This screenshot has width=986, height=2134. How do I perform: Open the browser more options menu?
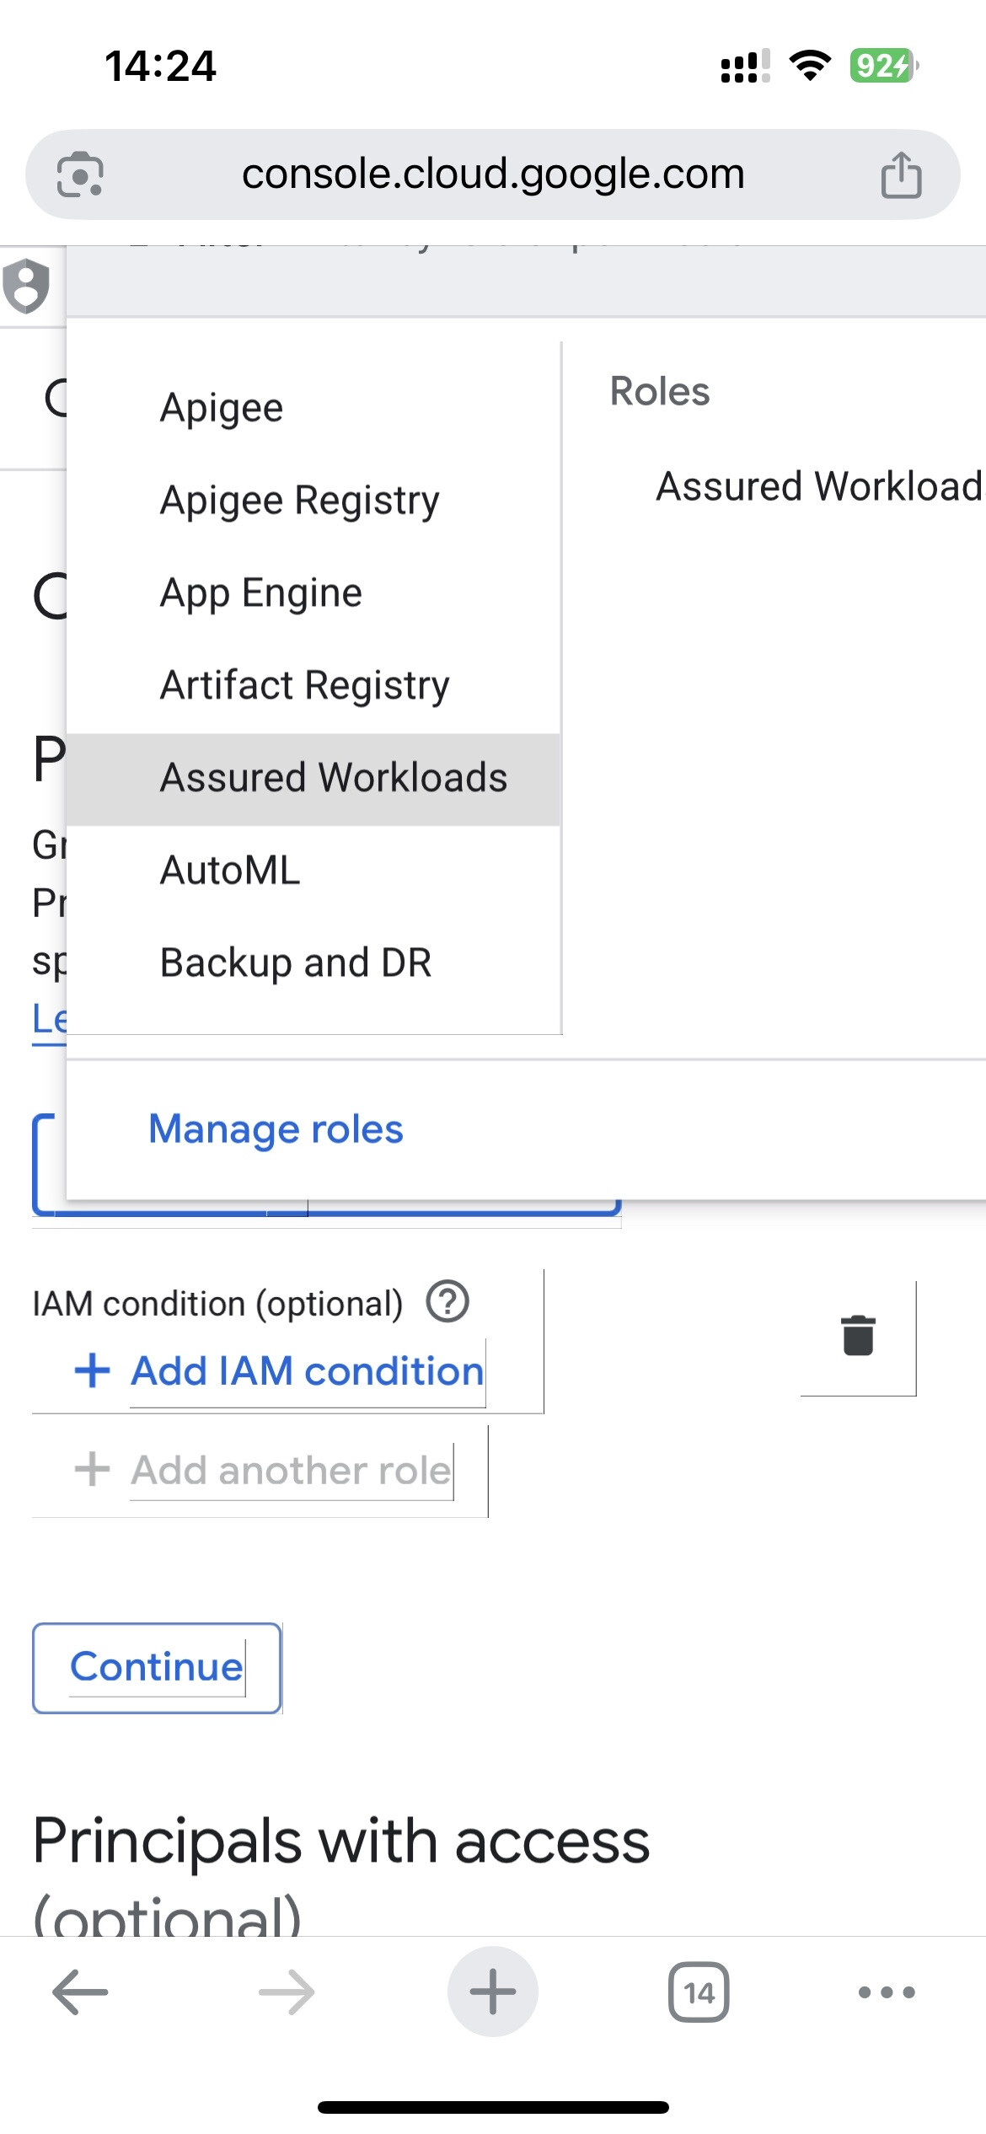click(886, 1992)
